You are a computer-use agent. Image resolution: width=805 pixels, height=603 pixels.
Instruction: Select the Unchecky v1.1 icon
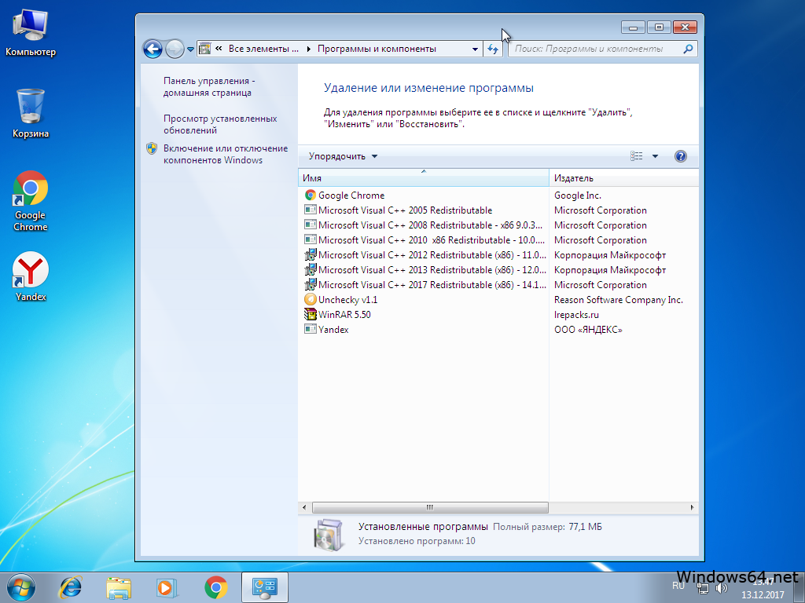pos(310,299)
